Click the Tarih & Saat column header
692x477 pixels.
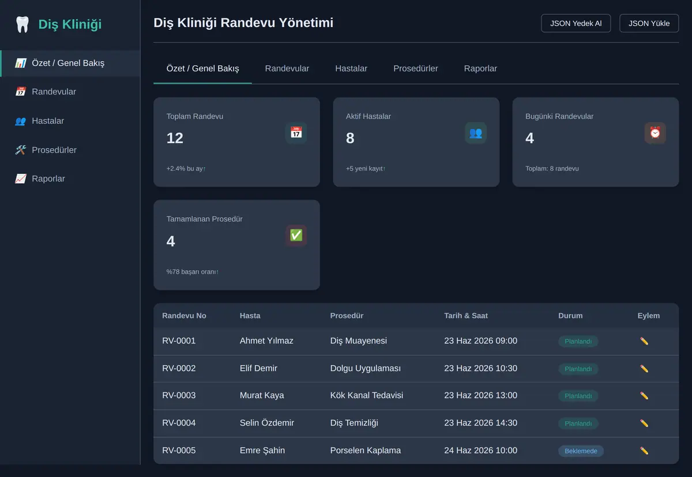click(466, 316)
